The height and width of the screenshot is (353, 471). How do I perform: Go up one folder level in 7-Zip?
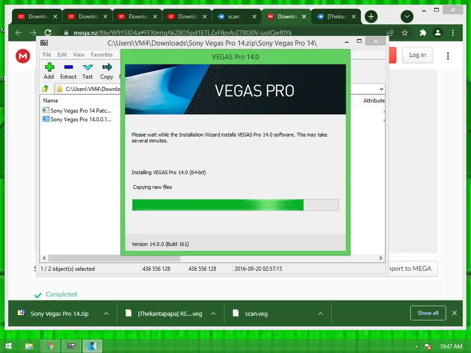pyautogui.click(x=46, y=89)
